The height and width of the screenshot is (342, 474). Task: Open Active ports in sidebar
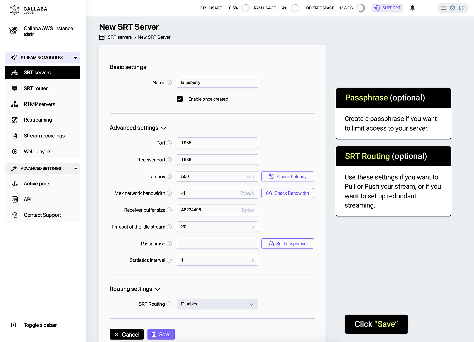coord(43,184)
